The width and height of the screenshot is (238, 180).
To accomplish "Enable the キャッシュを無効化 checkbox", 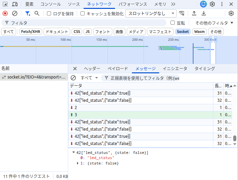I will click(83, 13).
